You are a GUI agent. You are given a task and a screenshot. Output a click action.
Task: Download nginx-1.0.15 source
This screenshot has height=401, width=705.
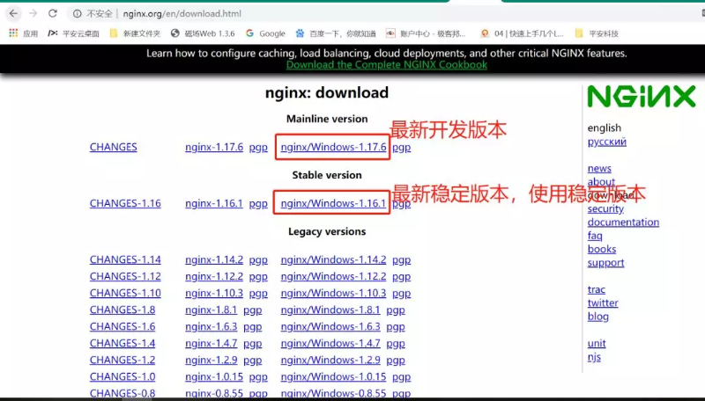tap(214, 376)
